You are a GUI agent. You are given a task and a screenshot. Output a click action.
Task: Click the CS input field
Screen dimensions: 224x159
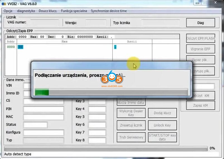click(44, 101)
